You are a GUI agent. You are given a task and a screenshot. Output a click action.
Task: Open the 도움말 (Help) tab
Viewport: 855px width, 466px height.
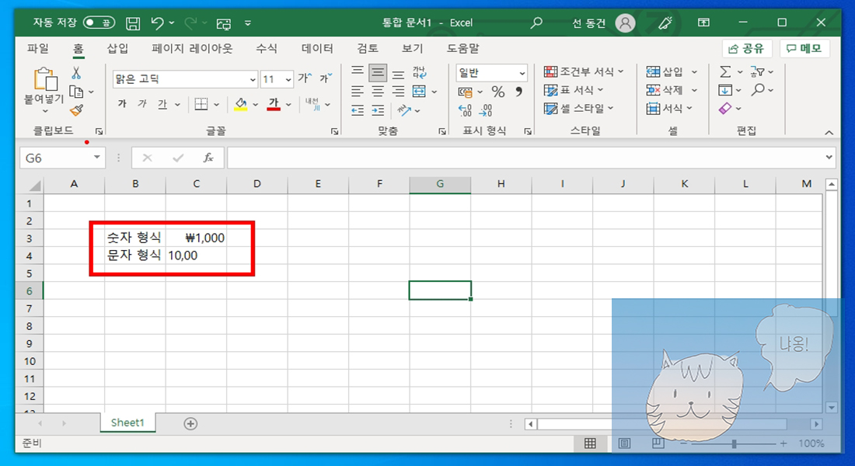pos(462,48)
